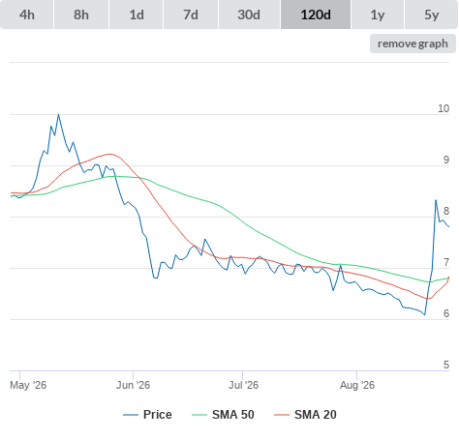Click the blue Price legend line marker

coord(131,415)
